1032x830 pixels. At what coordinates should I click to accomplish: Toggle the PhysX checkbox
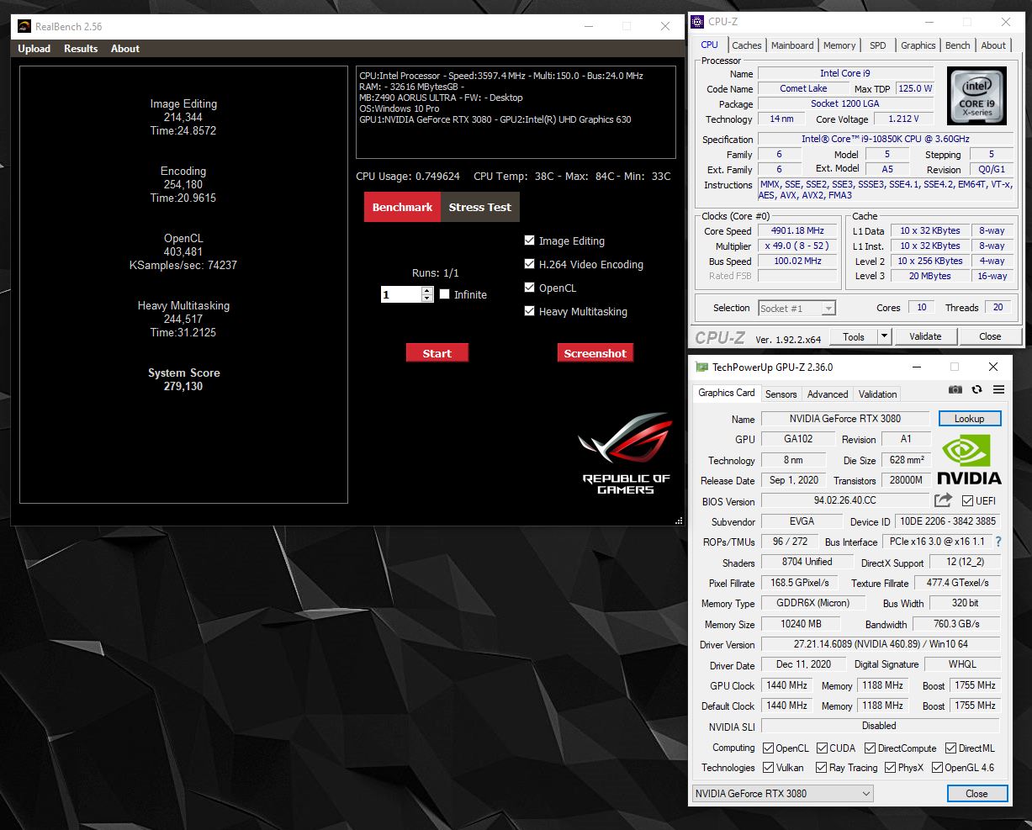[888, 768]
